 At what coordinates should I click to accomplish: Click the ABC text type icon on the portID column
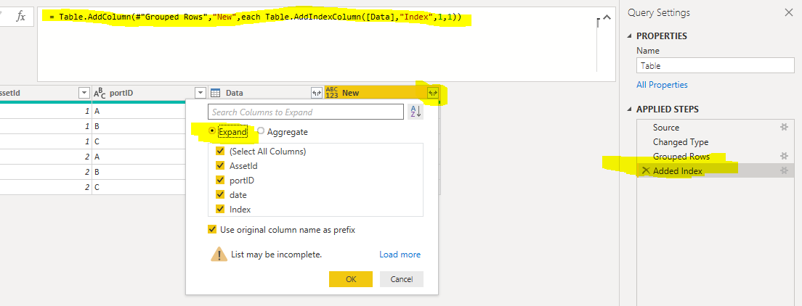coord(100,93)
